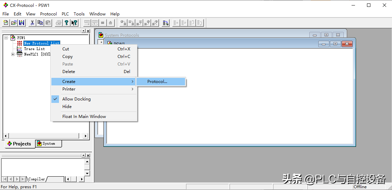Choose Float In Main Window

coord(94,117)
